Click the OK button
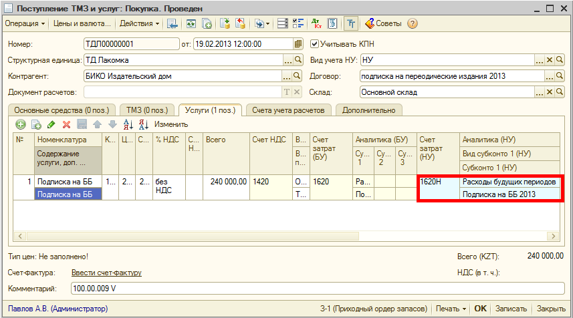The image size is (573, 318). coord(480,309)
